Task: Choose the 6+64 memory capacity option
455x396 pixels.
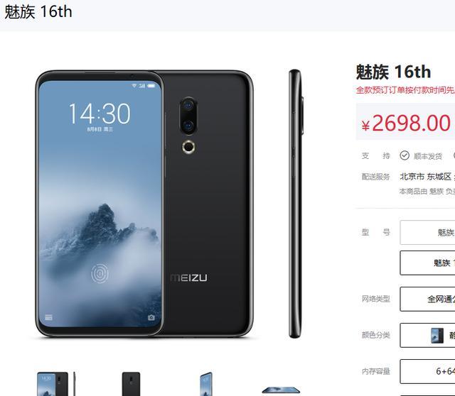Action: (x=427, y=371)
